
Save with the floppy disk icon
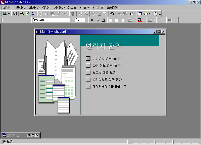click(x=15, y=14)
